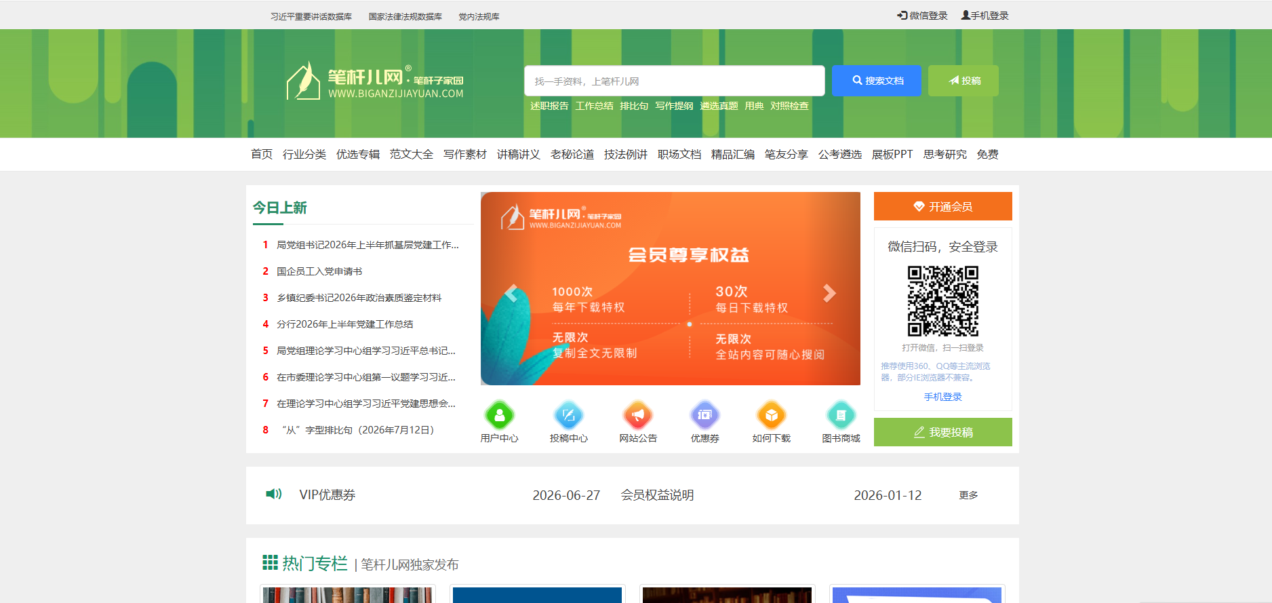Select 范文大全 in navigation bar
The width and height of the screenshot is (1272, 603).
pos(412,155)
